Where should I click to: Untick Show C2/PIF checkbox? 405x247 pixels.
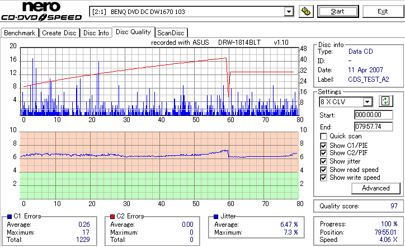click(x=323, y=153)
